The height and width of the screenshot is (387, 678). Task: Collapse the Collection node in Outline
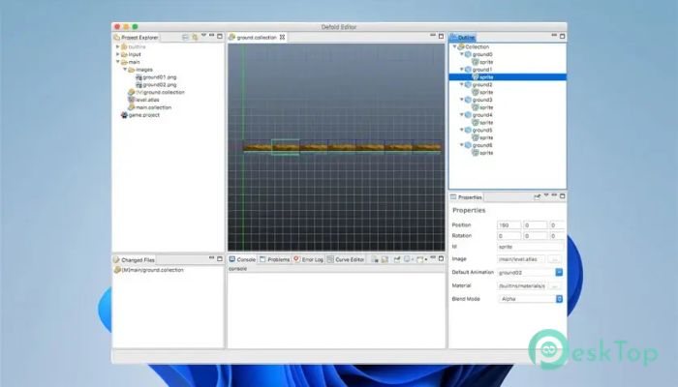455,46
